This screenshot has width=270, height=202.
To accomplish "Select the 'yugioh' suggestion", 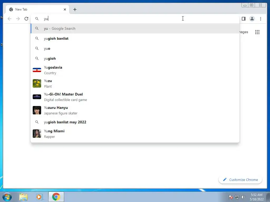I will (135, 58).
